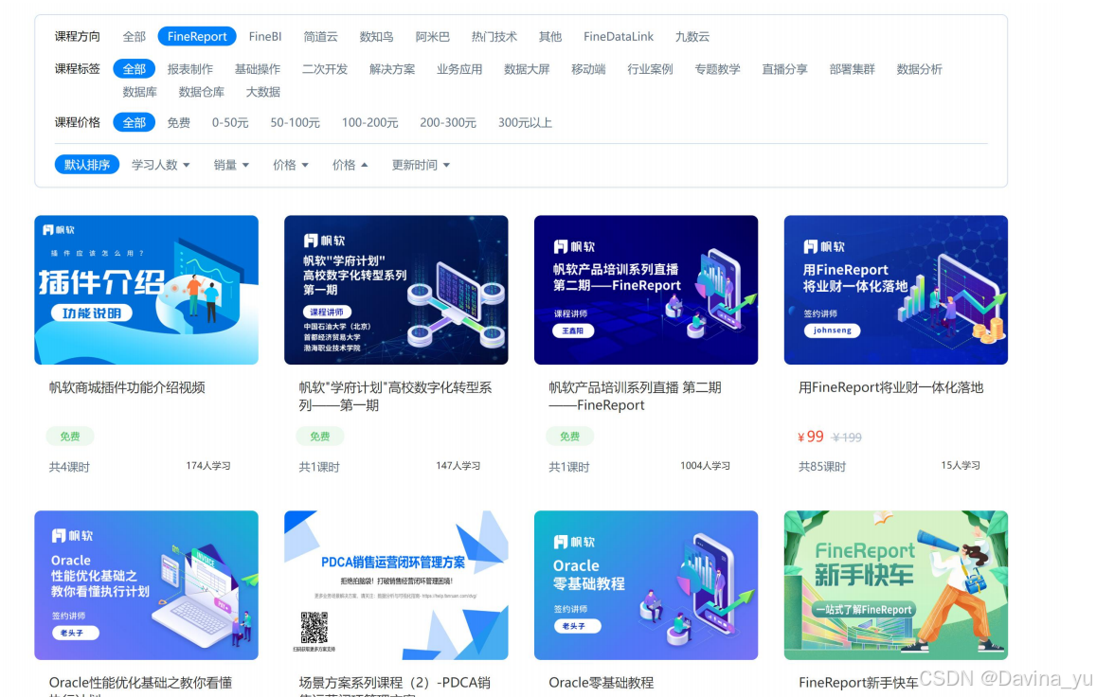This screenshot has width=1096, height=697.
Task: Filter by 解决方案 tag
Action: pos(392,69)
